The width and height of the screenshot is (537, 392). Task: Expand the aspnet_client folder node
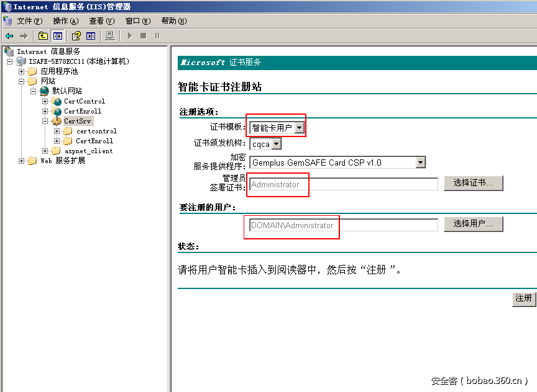pyautogui.click(x=45, y=151)
